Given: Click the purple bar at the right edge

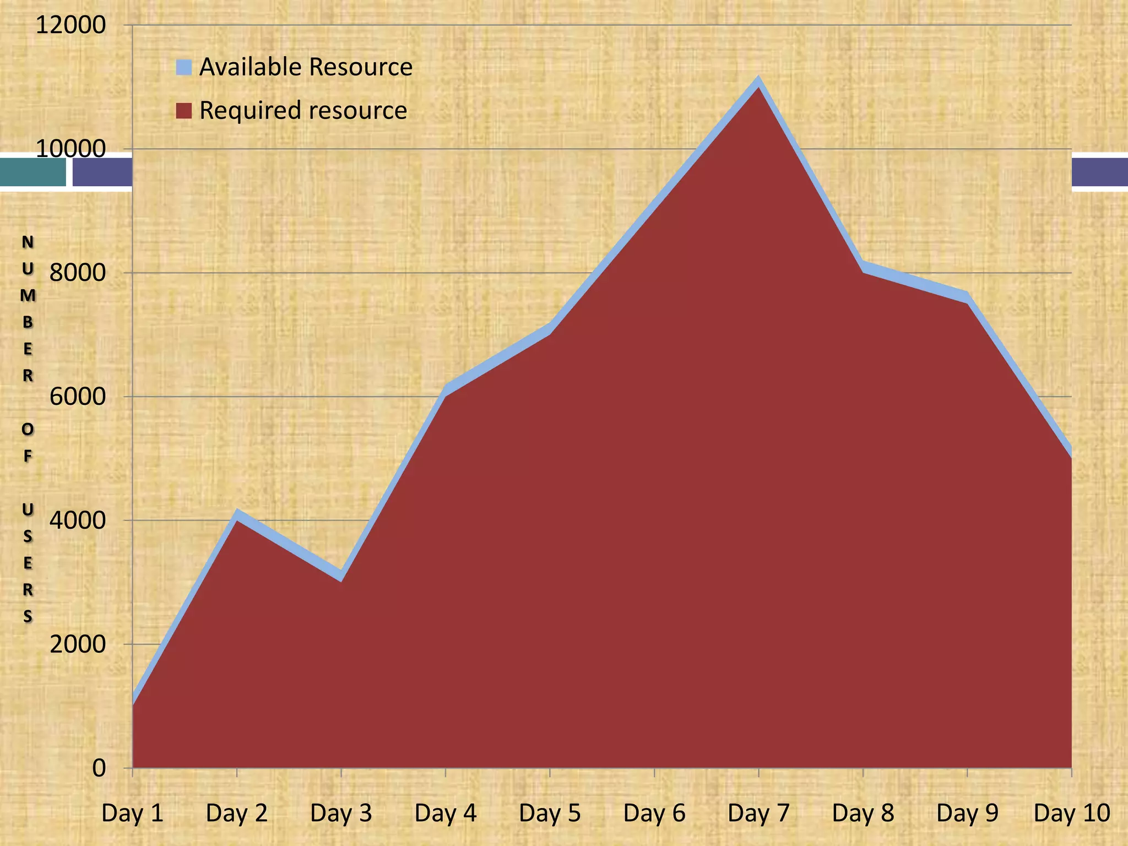Looking at the screenshot, I should [x=1099, y=172].
